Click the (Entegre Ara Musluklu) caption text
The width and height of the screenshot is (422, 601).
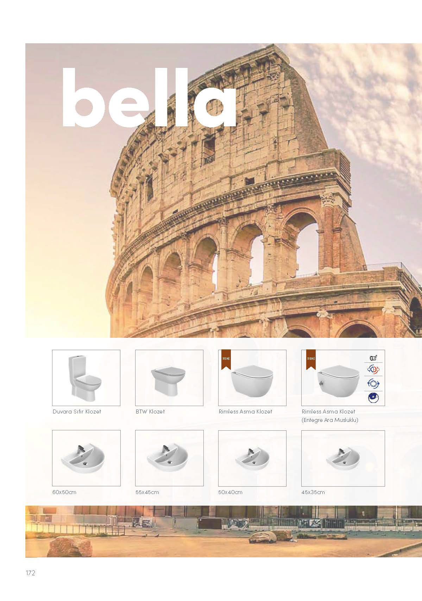[330, 420]
